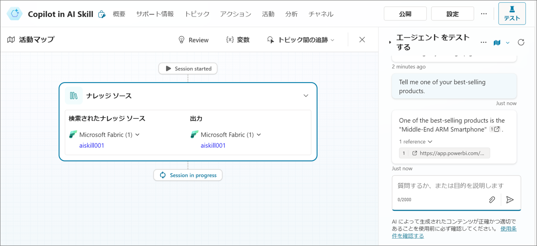Collapse the test panel with the triangle arrow

click(390, 42)
